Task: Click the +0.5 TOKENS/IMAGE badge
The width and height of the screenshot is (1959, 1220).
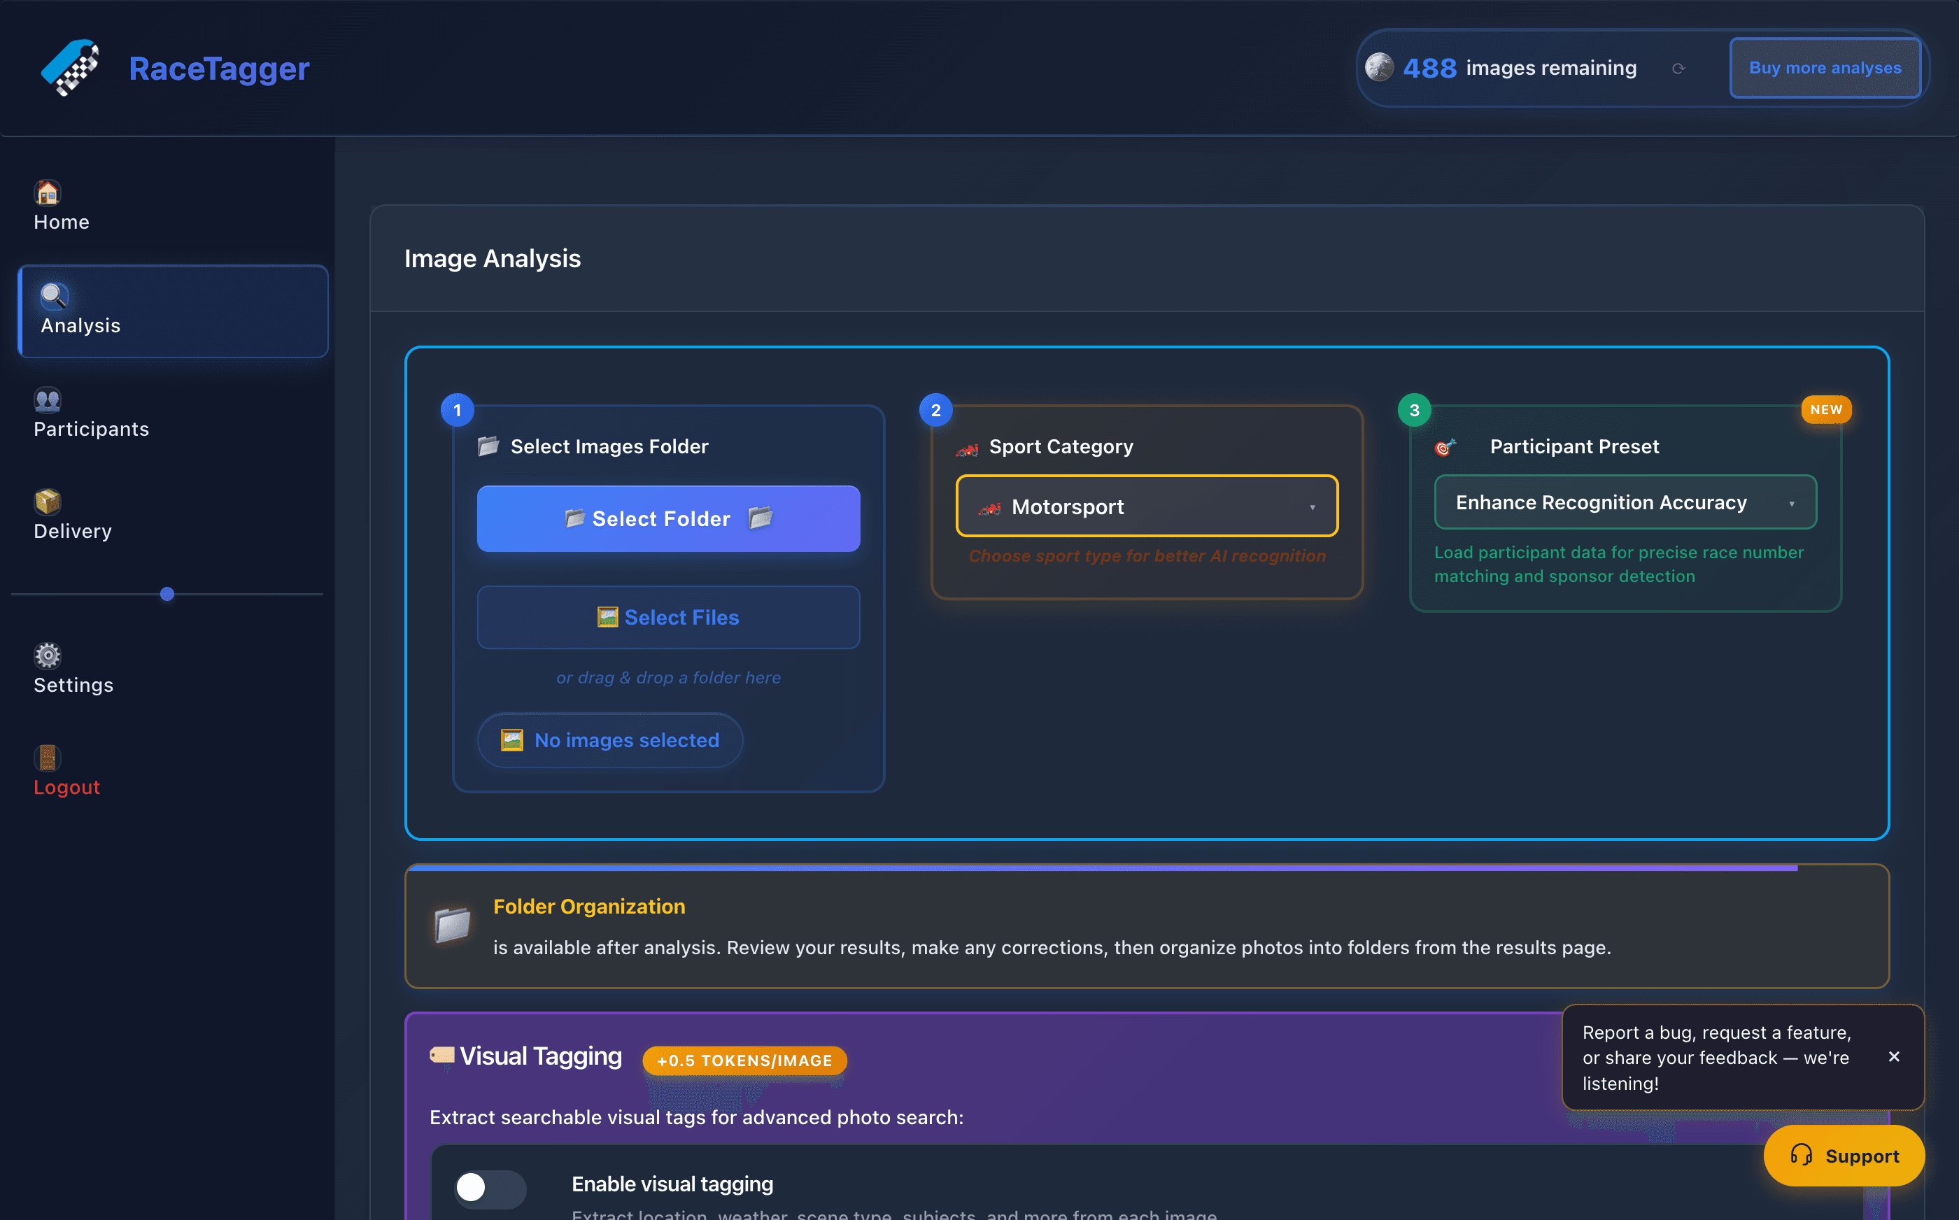Action: (x=744, y=1061)
